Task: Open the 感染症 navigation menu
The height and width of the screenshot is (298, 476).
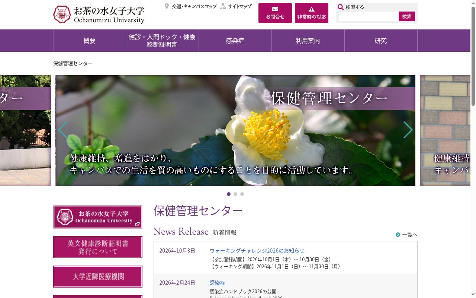Action: coord(235,41)
